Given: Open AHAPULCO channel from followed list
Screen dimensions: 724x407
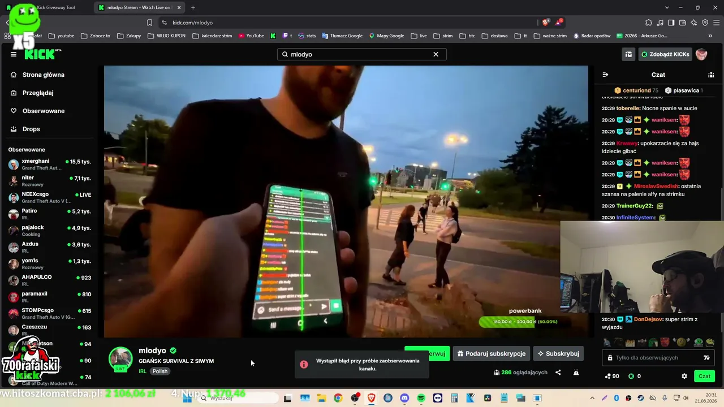Looking at the screenshot, I should click(50, 280).
